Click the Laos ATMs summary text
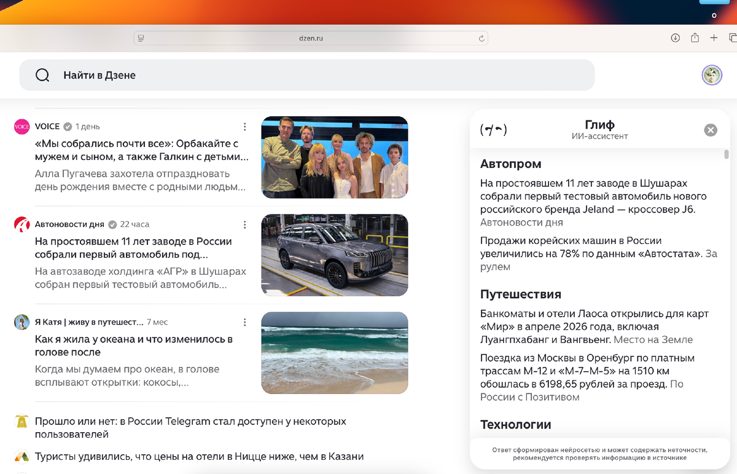Viewport: 737px width, 474px height. 595,326
